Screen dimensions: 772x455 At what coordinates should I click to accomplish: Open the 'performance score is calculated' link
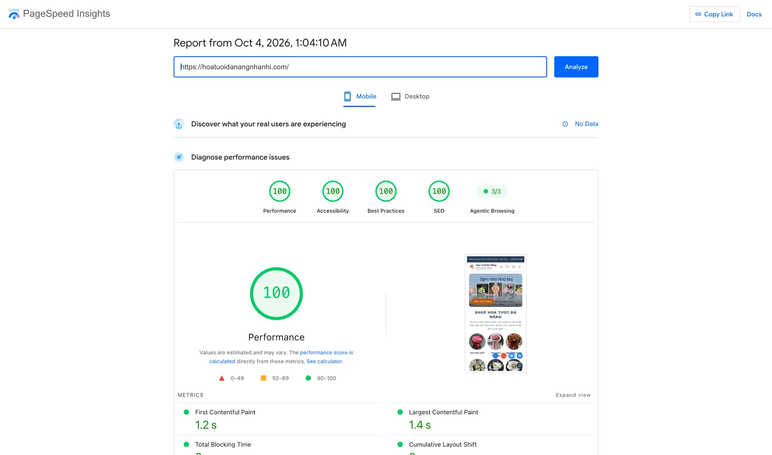[281, 357]
